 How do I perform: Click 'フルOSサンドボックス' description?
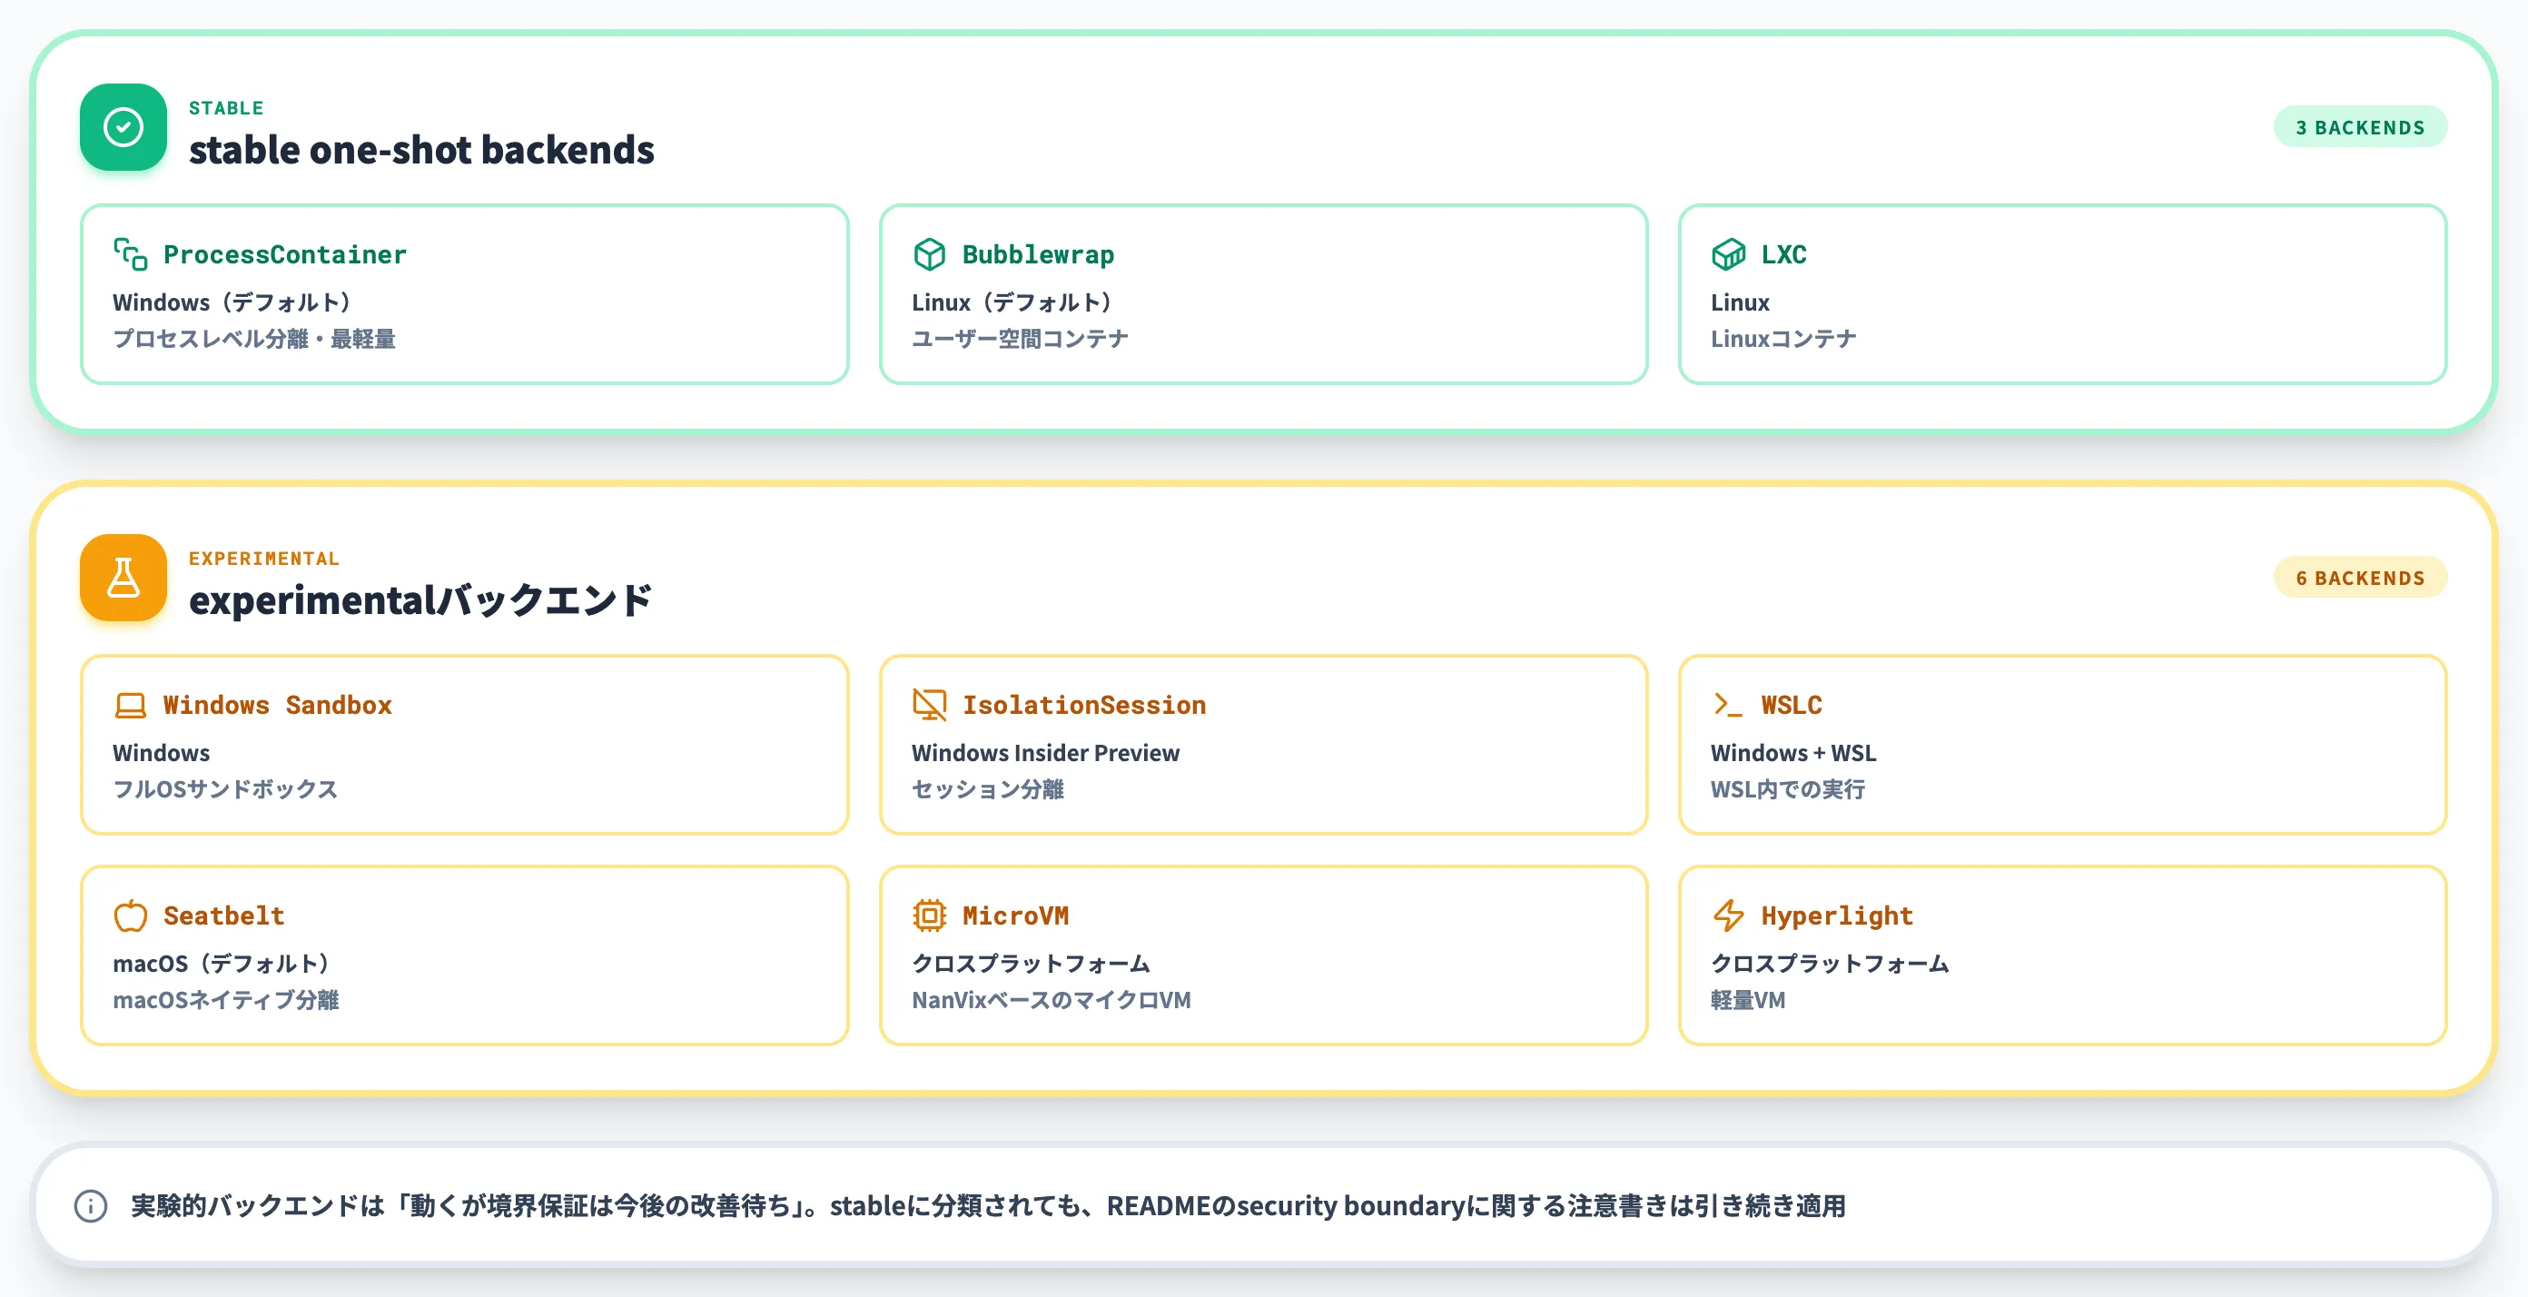(224, 789)
